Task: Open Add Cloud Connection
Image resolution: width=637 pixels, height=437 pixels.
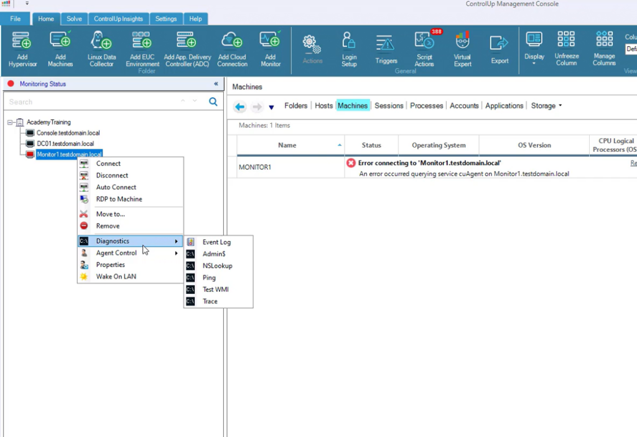Action: click(231, 40)
